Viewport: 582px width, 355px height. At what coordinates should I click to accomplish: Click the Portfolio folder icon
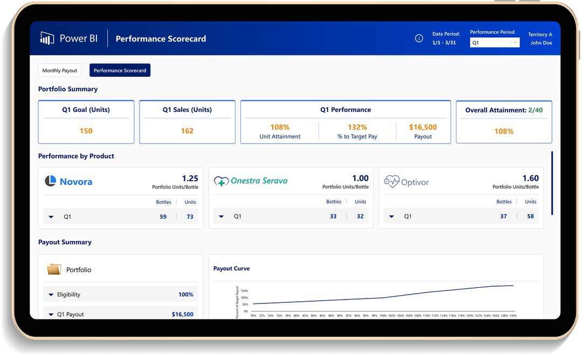[54, 269]
